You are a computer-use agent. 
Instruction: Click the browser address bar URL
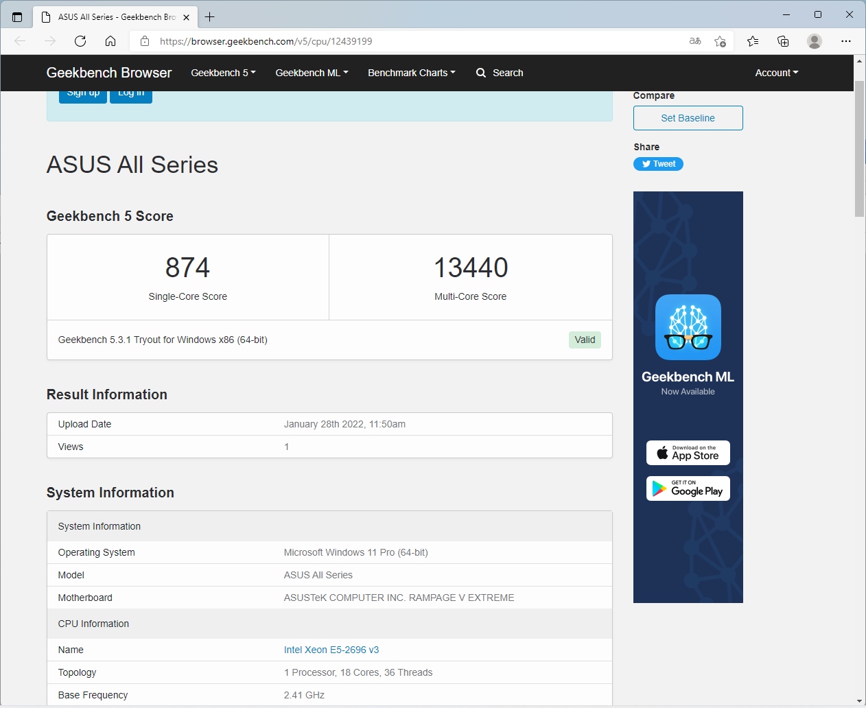pyautogui.click(x=266, y=41)
